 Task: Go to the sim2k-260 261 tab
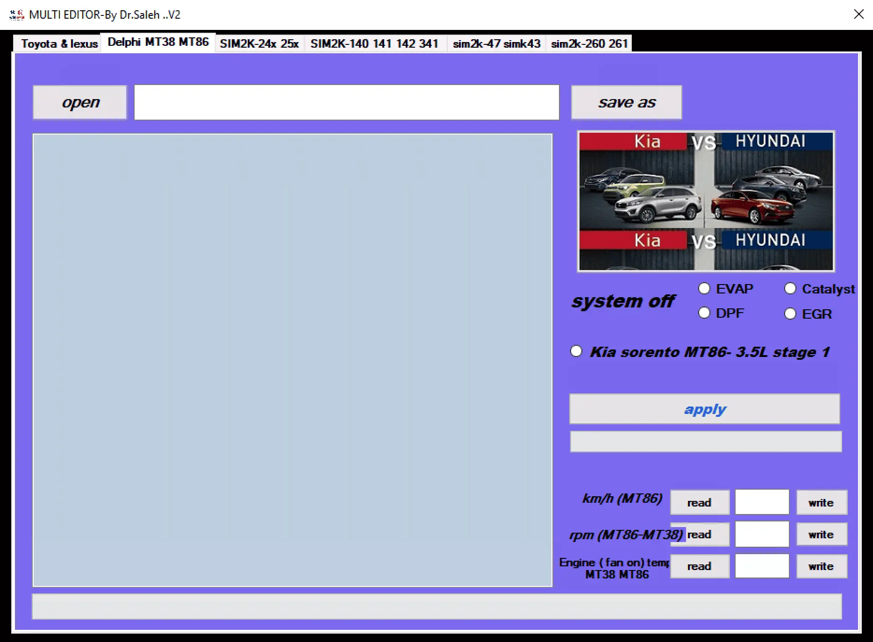click(589, 43)
